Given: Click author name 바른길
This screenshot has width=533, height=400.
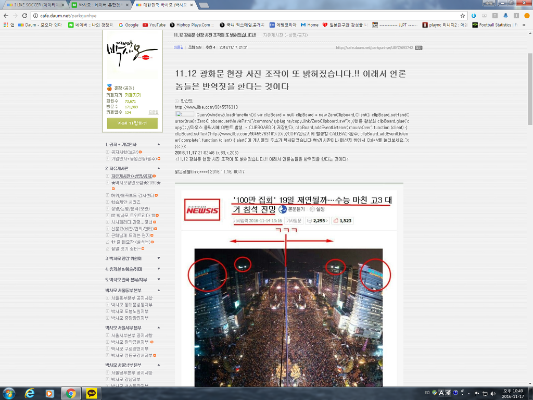Looking at the screenshot, I should pyautogui.click(x=179, y=47).
